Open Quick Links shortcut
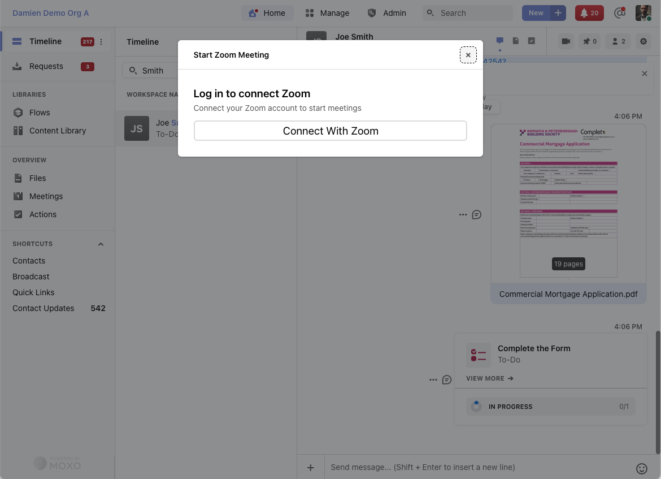Viewport: 661px width, 479px height. click(x=33, y=292)
